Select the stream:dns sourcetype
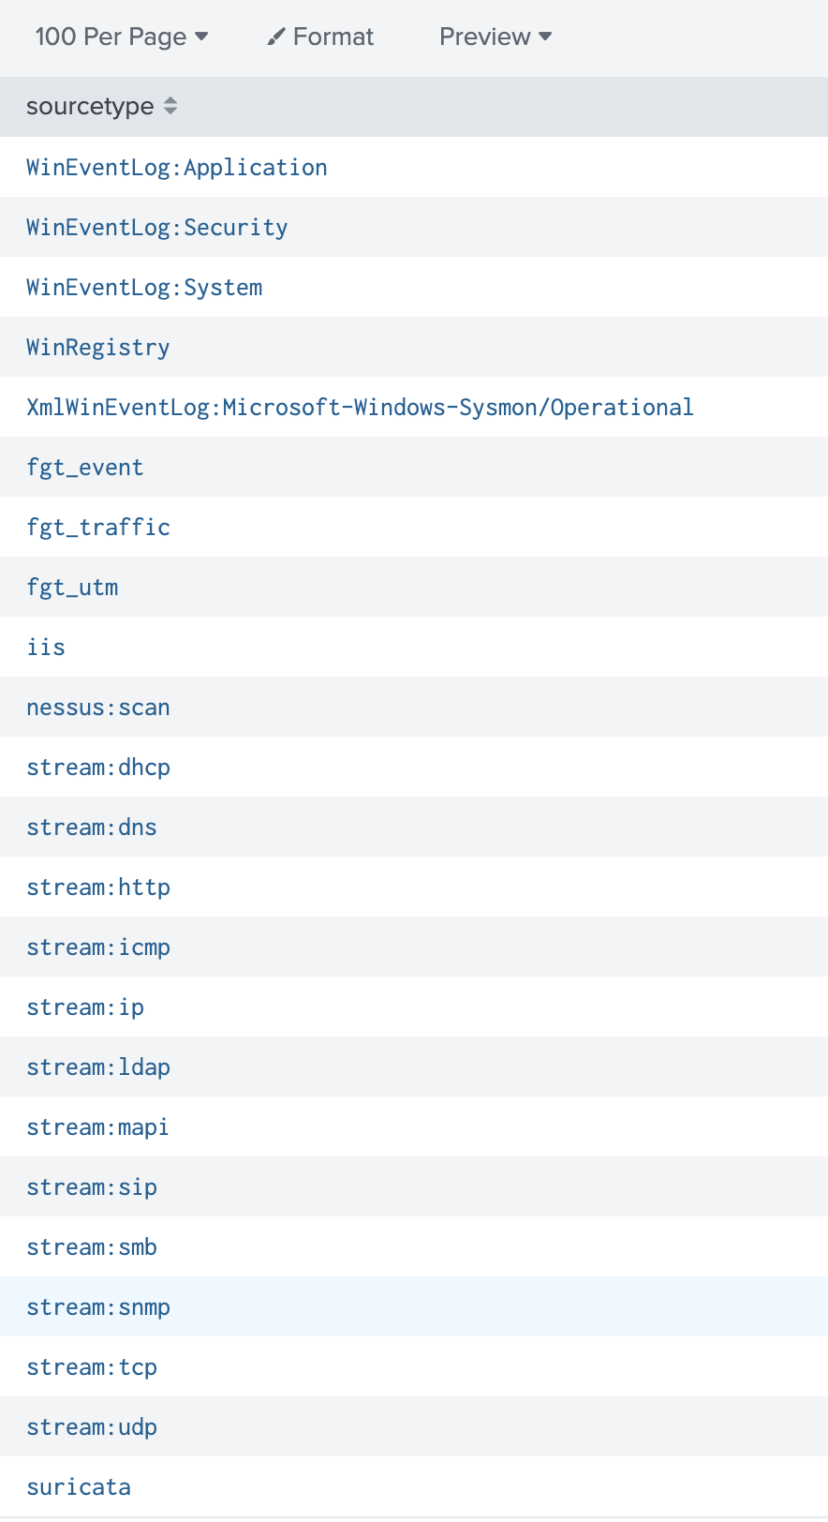 92,827
